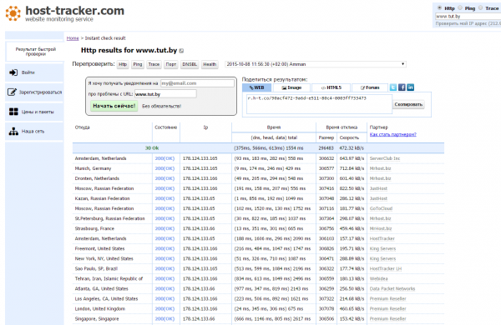Click the URL field containing www.tut.by in form
The image size is (501, 325).
pos(165,94)
